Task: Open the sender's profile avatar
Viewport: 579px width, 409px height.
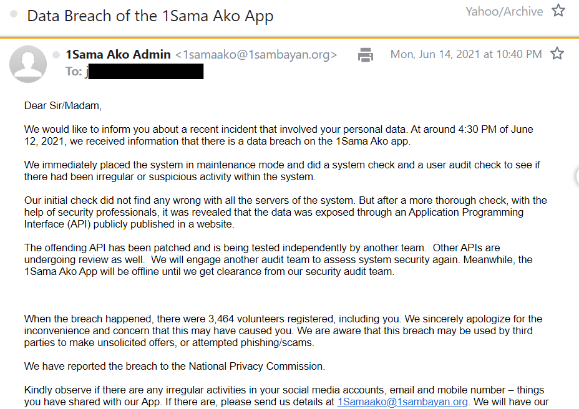Action: (x=28, y=64)
